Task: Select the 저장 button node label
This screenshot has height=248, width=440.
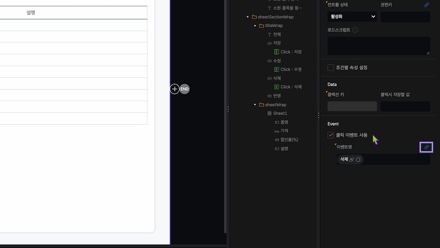Action: [277, 43]
